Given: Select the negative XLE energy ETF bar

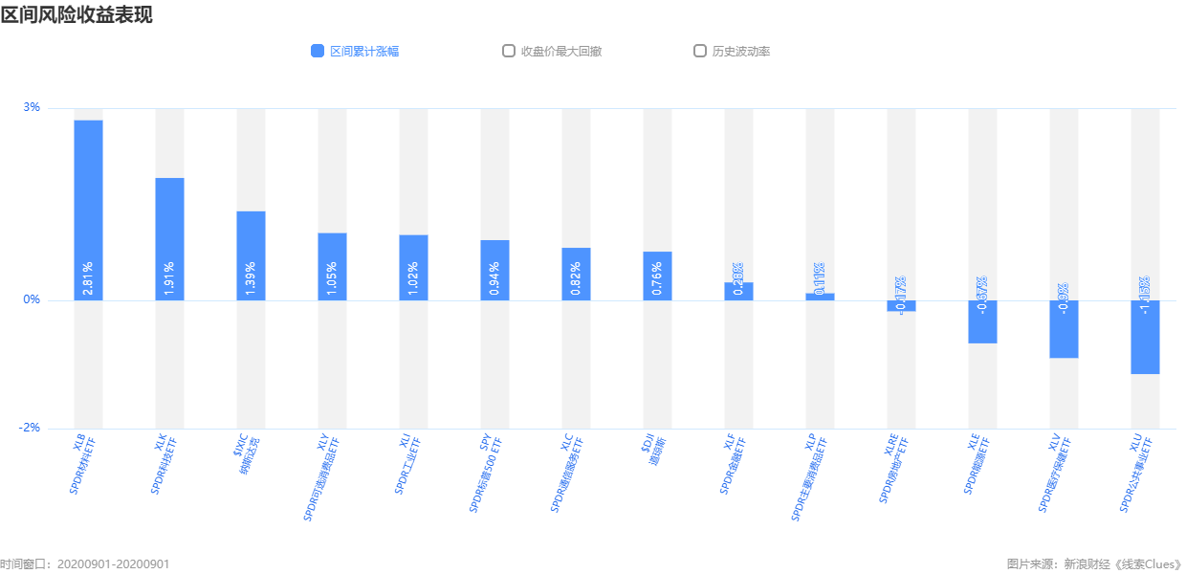Looking at the screenshot, I should click(982, 321).
